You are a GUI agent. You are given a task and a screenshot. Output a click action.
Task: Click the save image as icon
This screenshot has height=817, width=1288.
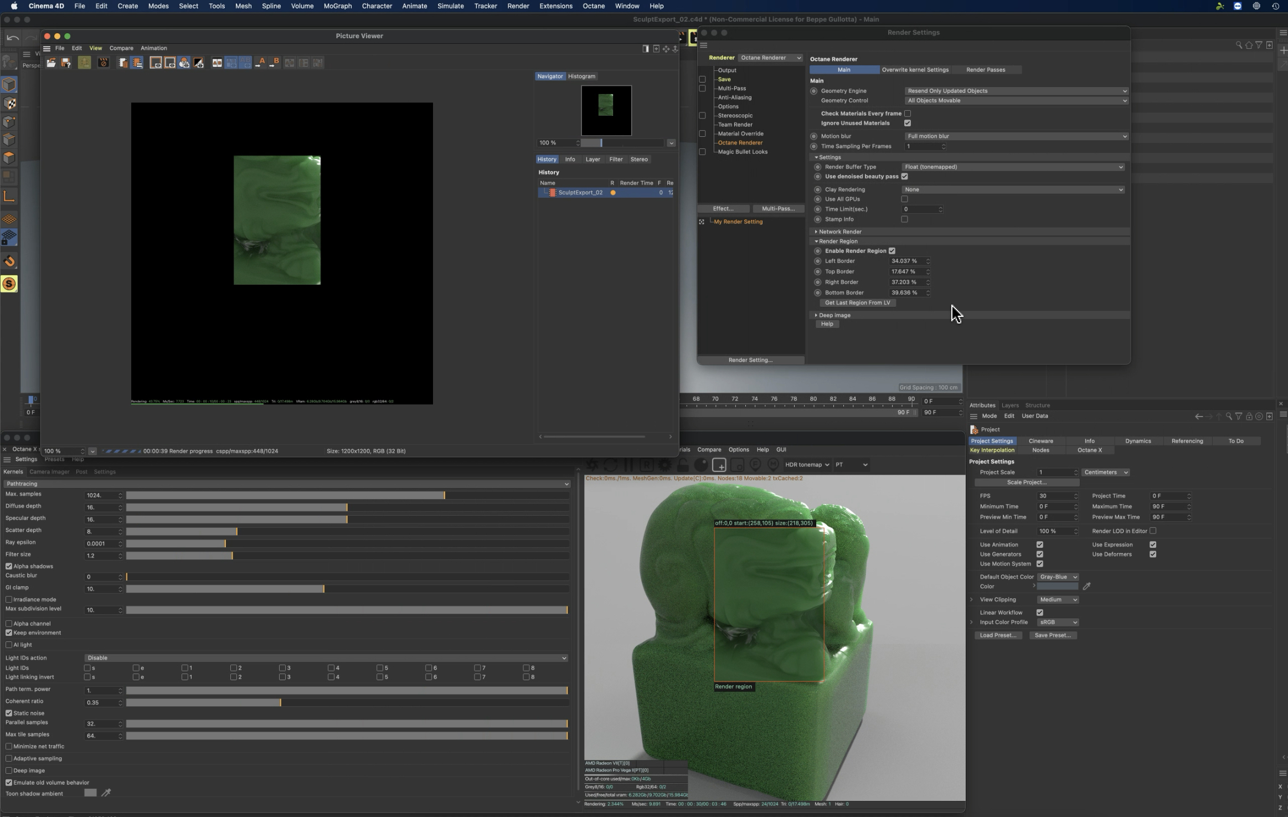coord(66,63)
